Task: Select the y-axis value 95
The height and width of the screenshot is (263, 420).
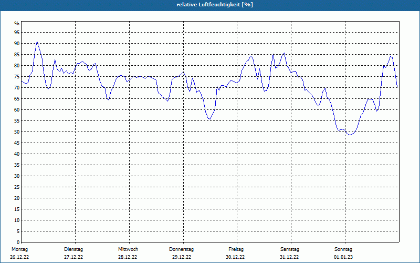Action: coord(17,33)
